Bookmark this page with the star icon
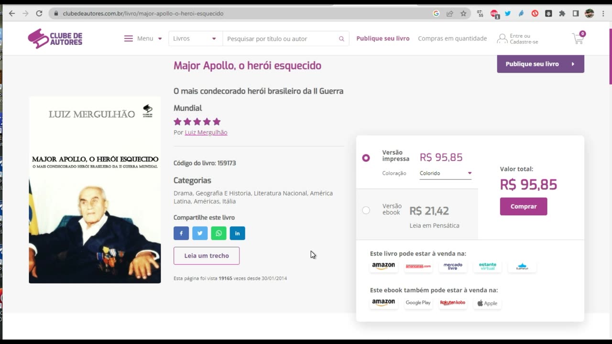The image size is (612, 344). click(463, 13)
